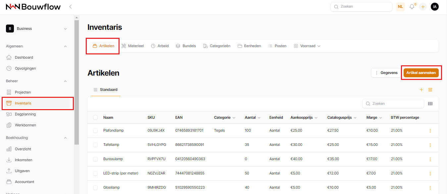
Task: Collapse sidebar with the left arrow icon
Action: point(71,7)
